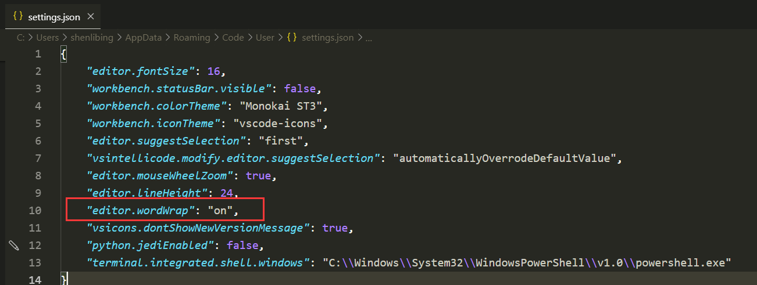Click the Roaming breadcrumb segment
The height and width of the screenshot is (285, 757).
[x=191, y=38]
